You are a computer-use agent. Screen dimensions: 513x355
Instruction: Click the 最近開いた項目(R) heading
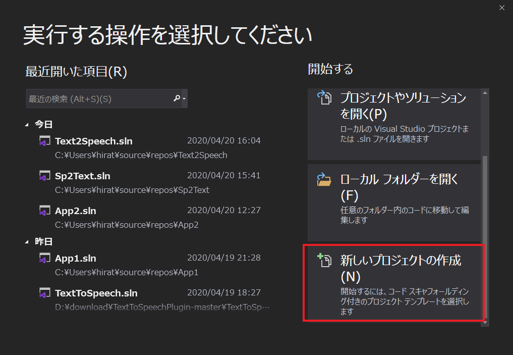click(x=76, y=71)
